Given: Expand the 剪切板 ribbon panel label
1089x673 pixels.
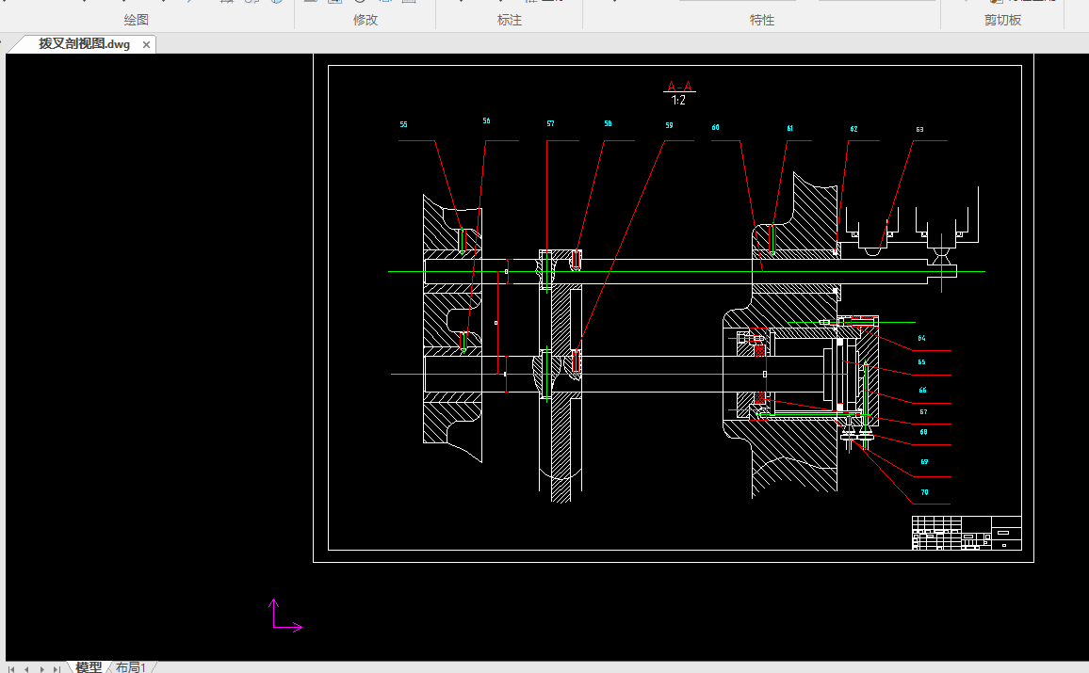Looking at the screenshot, I should pos(1002,20).
